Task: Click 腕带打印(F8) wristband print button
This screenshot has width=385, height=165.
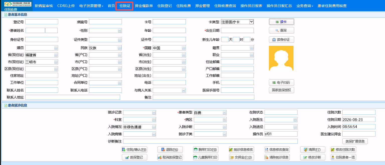Action: pyautogui.click(x=206, y=150)
